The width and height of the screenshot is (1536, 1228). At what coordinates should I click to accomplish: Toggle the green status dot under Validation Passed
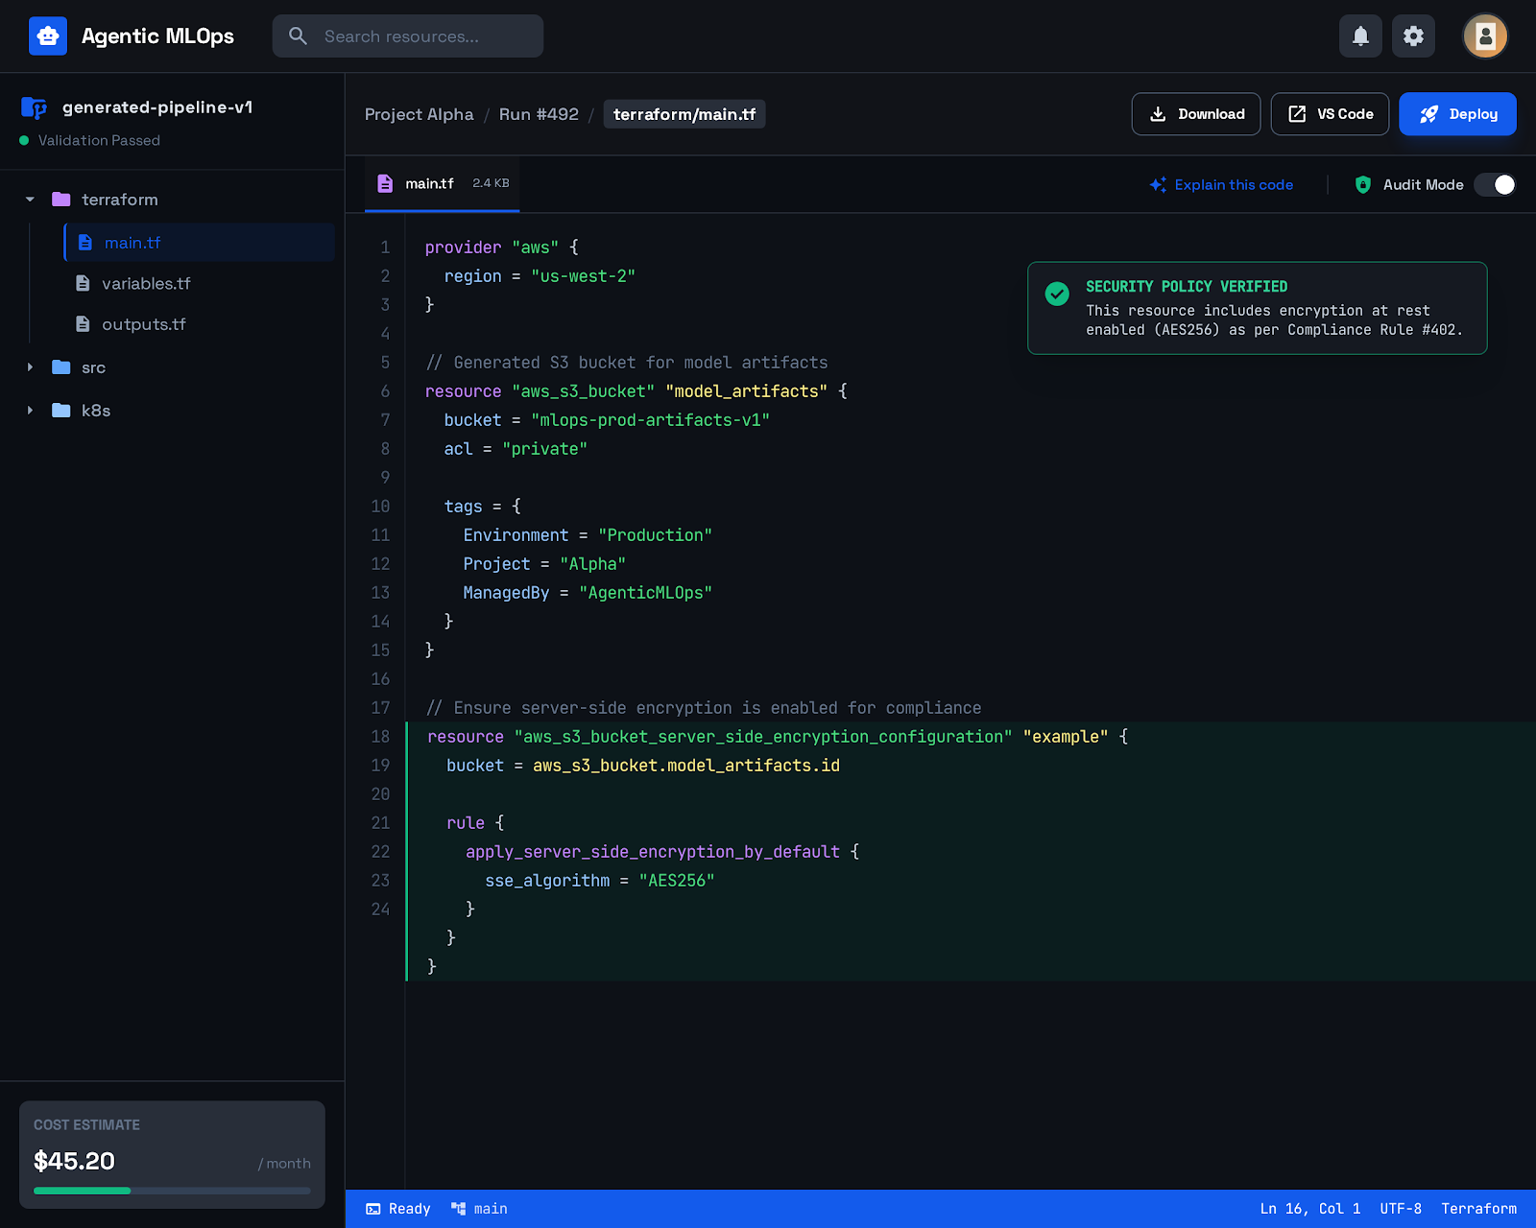coord(23,140)
